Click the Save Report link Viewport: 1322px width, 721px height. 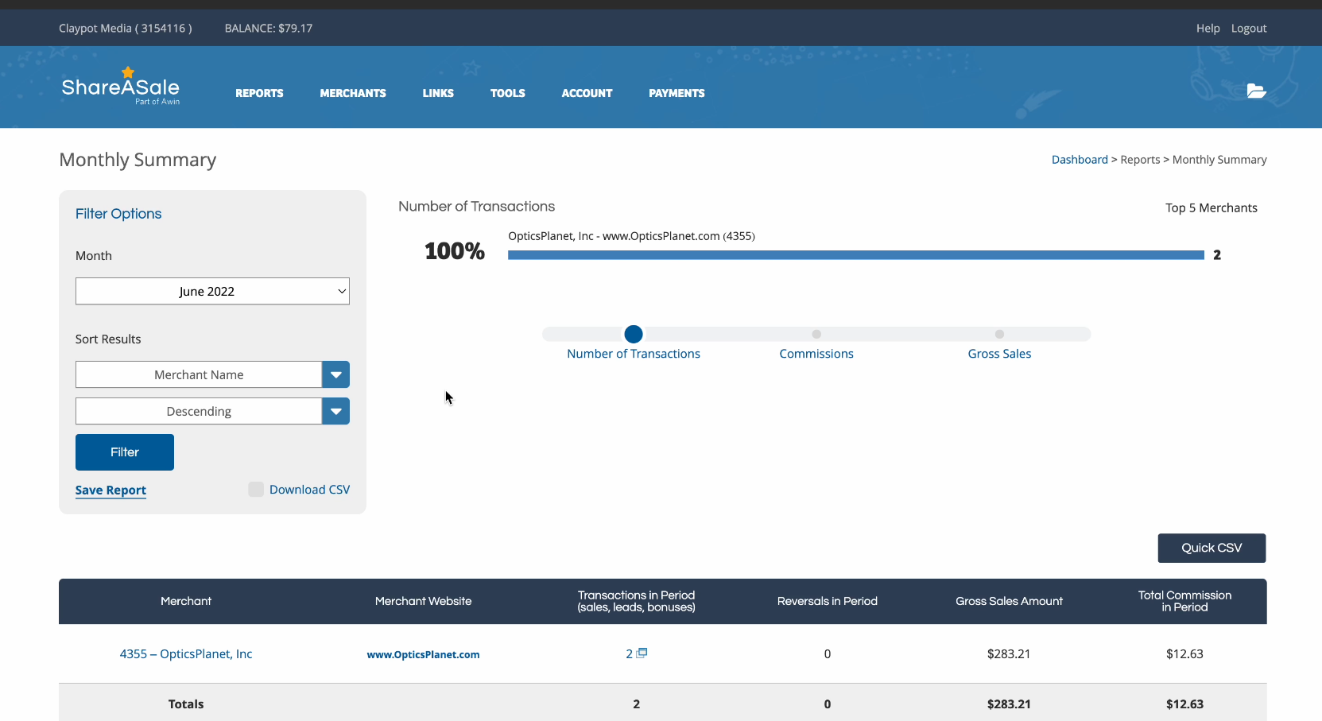coord(110,490)
